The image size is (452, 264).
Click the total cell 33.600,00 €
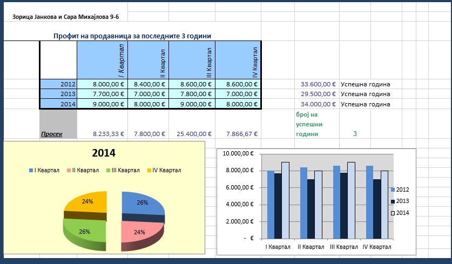coord(318,84)
